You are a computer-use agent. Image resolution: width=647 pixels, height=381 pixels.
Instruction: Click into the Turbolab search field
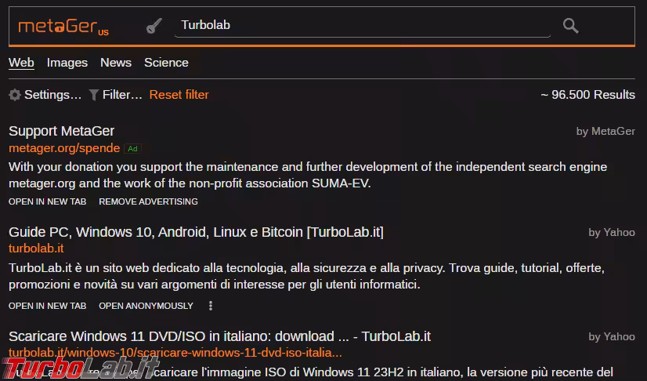[360, 25]
